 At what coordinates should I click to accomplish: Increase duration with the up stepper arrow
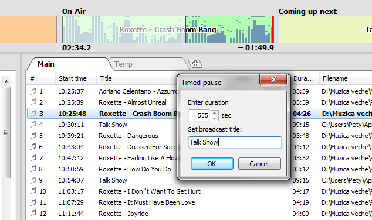(x=215, y=113)
